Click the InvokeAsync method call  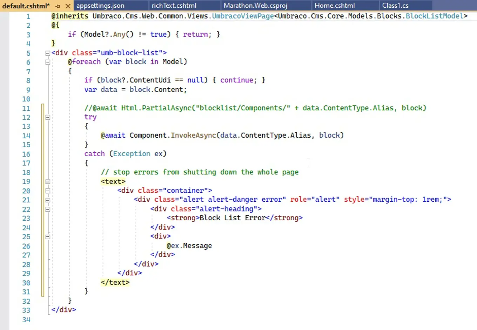[193, 136]
